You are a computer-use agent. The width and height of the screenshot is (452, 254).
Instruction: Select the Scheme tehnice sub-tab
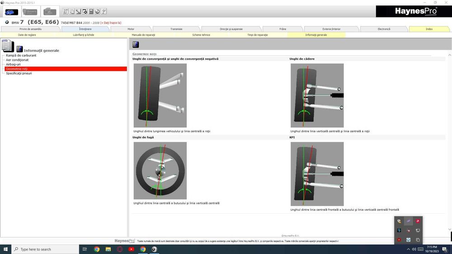201,35
